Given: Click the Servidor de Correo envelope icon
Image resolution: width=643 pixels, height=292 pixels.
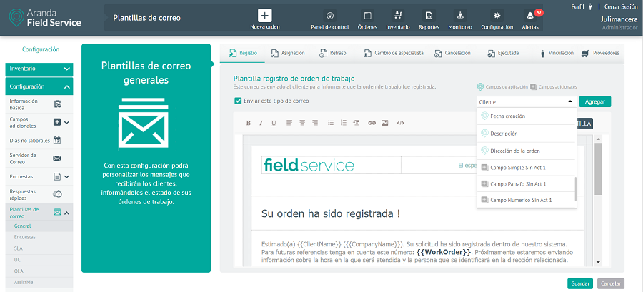Looking at the screenshot, I should (57, 158).
